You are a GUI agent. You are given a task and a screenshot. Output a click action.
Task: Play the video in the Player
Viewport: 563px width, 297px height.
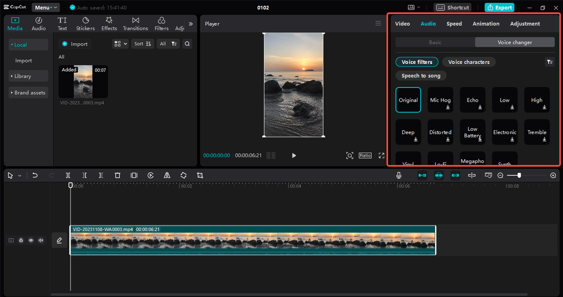(294, 155)
